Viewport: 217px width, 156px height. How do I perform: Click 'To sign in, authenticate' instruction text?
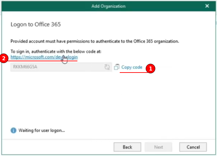point(56,52)
